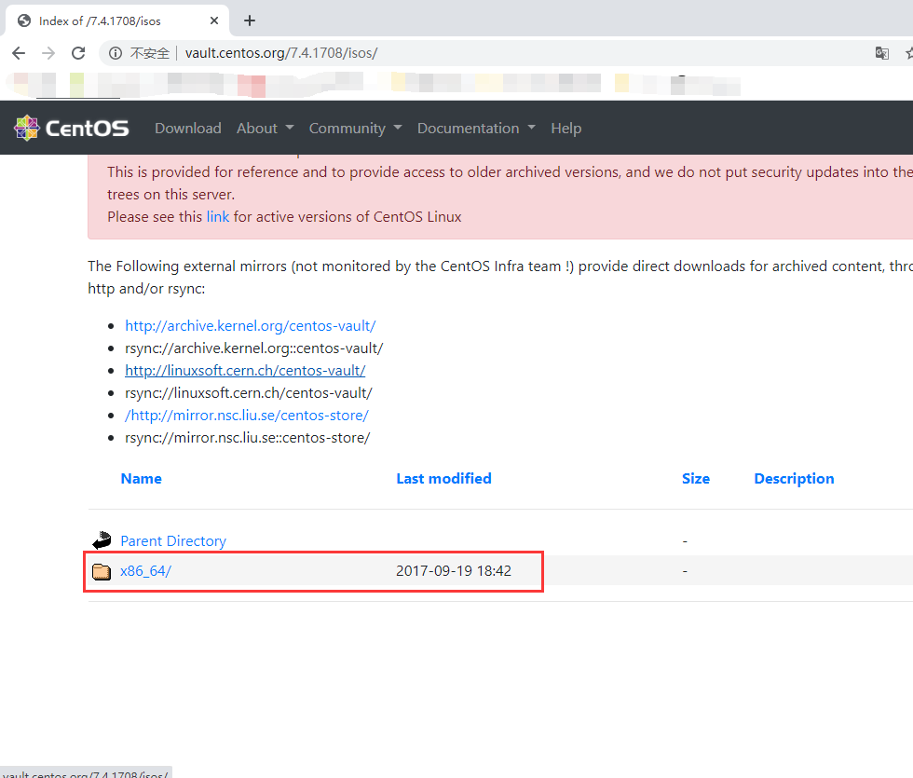
Task: Open mirror.nsc.liu.se centos-store link
Action: (247, 416)
